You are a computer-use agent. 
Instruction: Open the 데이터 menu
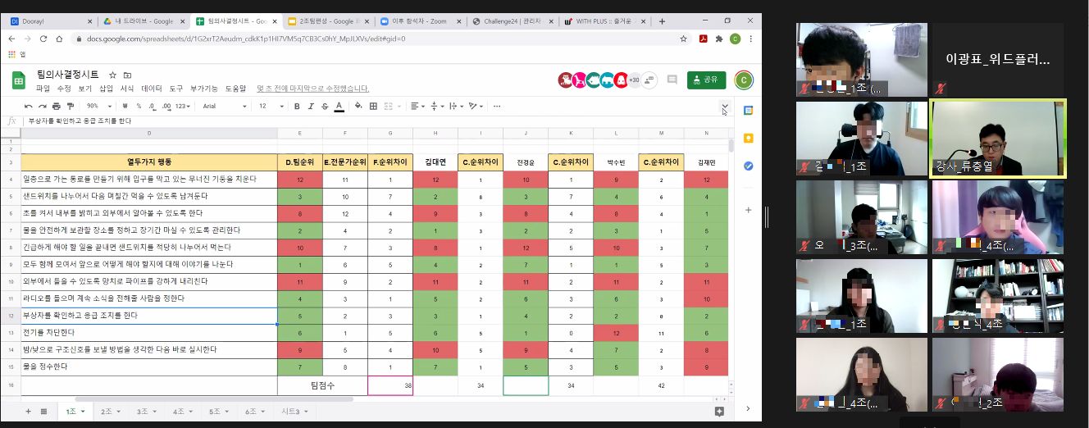(152, 89)
